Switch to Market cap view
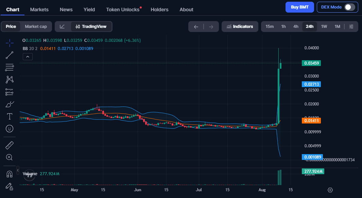362x198 pixels. pos(36,27)
